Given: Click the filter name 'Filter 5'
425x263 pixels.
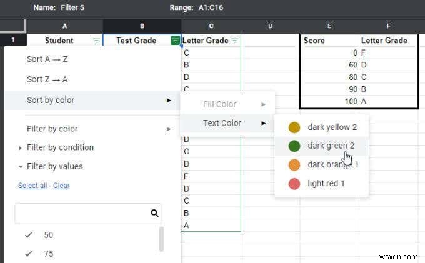Looking at the screenshot, I should 72,7.
